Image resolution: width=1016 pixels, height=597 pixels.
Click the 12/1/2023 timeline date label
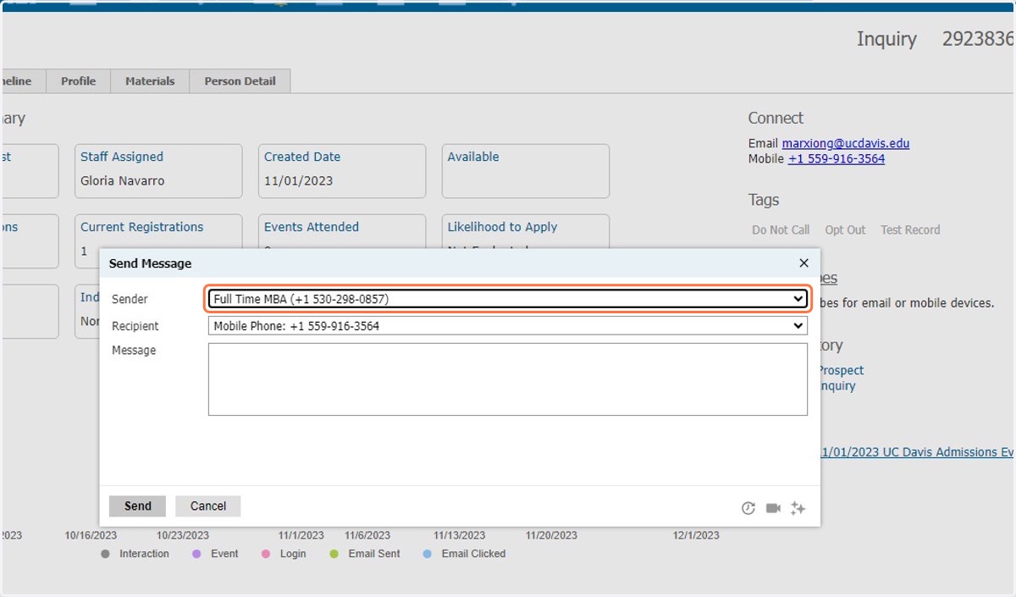(696, 535)
